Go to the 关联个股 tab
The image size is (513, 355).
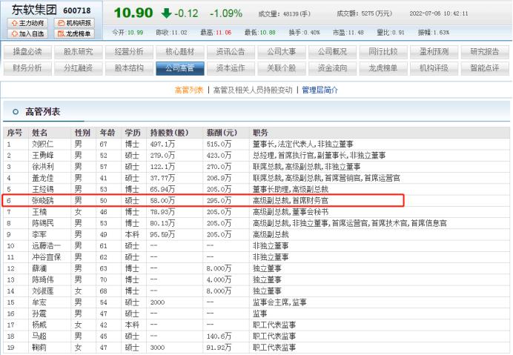pyautogui.click(x=282, y=68)
